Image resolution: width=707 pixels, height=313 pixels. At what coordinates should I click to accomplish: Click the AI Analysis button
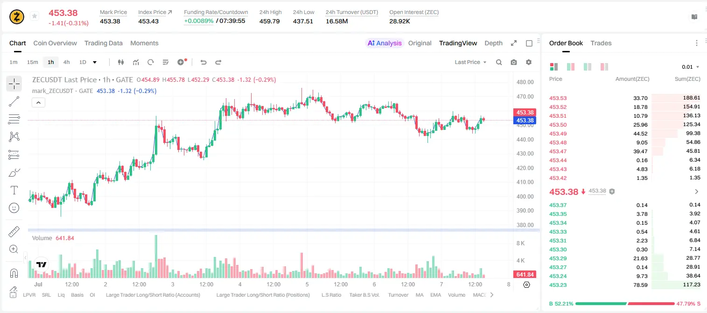[384, 43]
